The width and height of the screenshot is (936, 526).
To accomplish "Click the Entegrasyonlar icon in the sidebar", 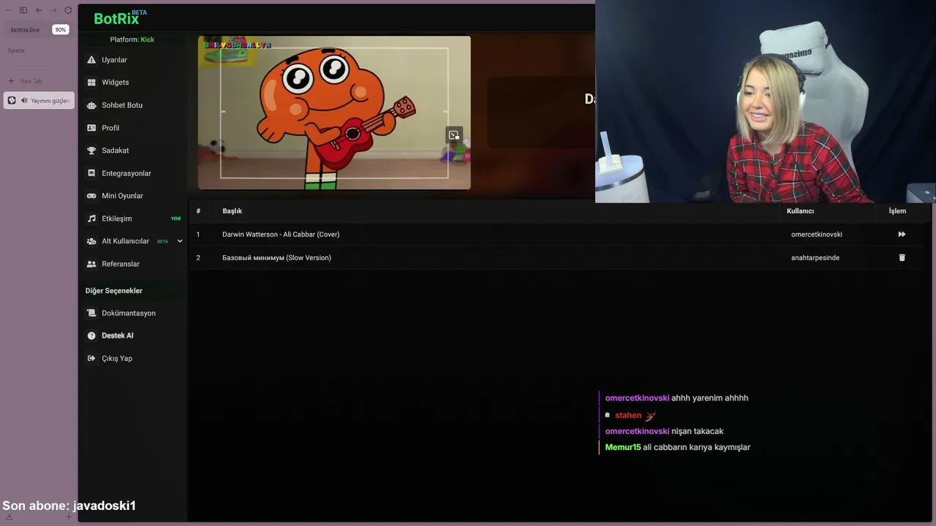I will [91, 173].
